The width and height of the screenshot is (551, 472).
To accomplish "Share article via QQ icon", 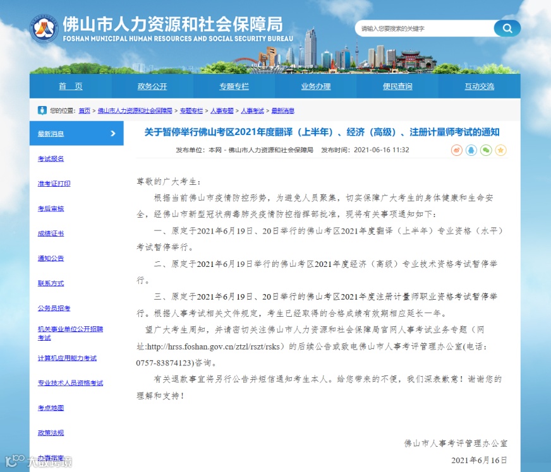I will pos(471,150).
